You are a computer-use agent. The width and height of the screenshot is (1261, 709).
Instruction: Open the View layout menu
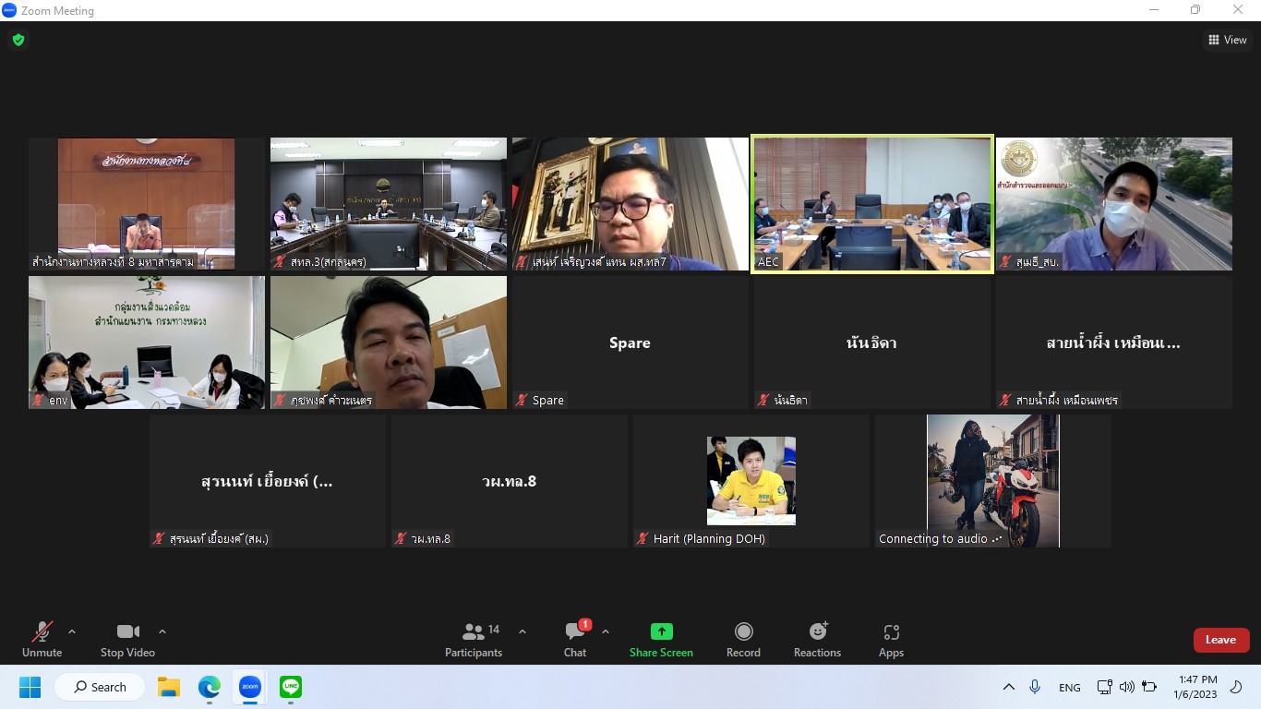pos(1227,40)
